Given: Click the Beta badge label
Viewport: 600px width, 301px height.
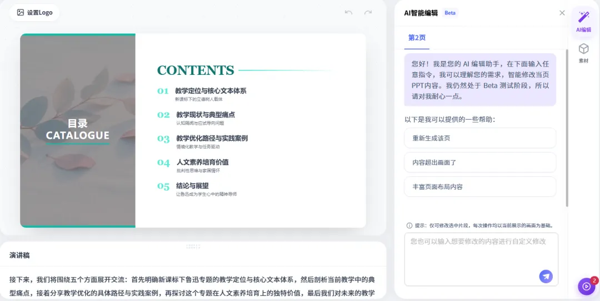Looking at the screenshot, I should coord(450,13).
